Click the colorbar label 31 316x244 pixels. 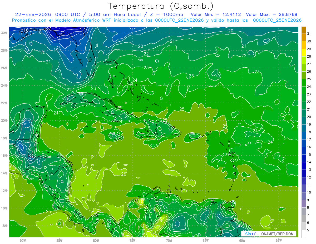pyautogui.click(x=309, y=34)
